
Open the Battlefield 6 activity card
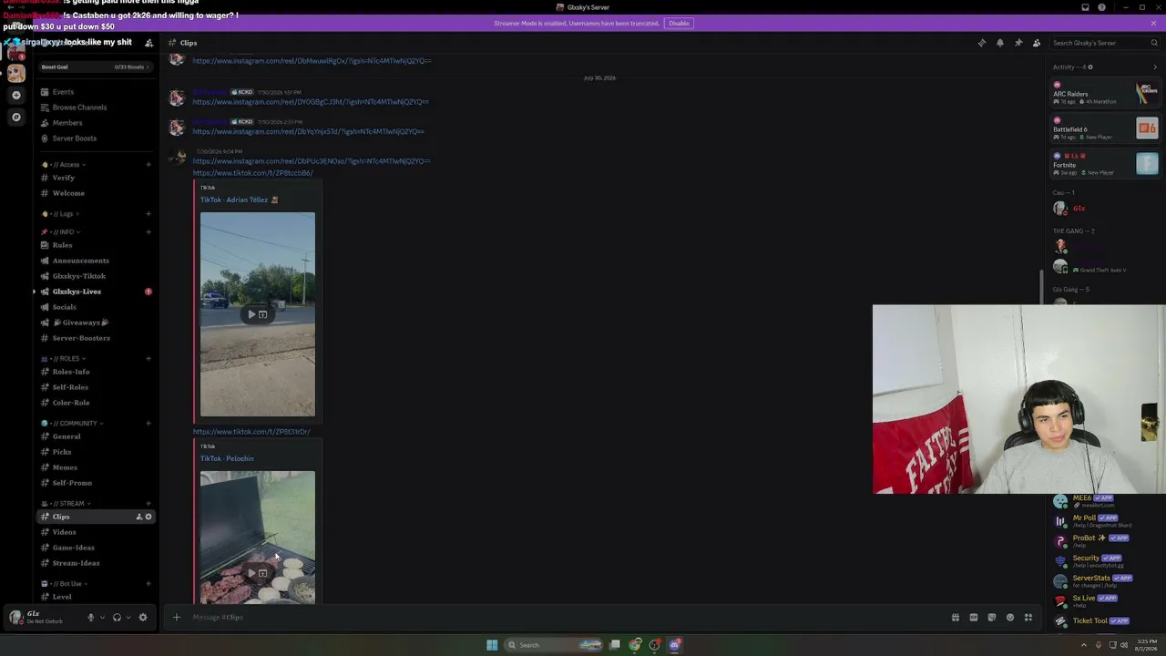[x=1105, y=128]
